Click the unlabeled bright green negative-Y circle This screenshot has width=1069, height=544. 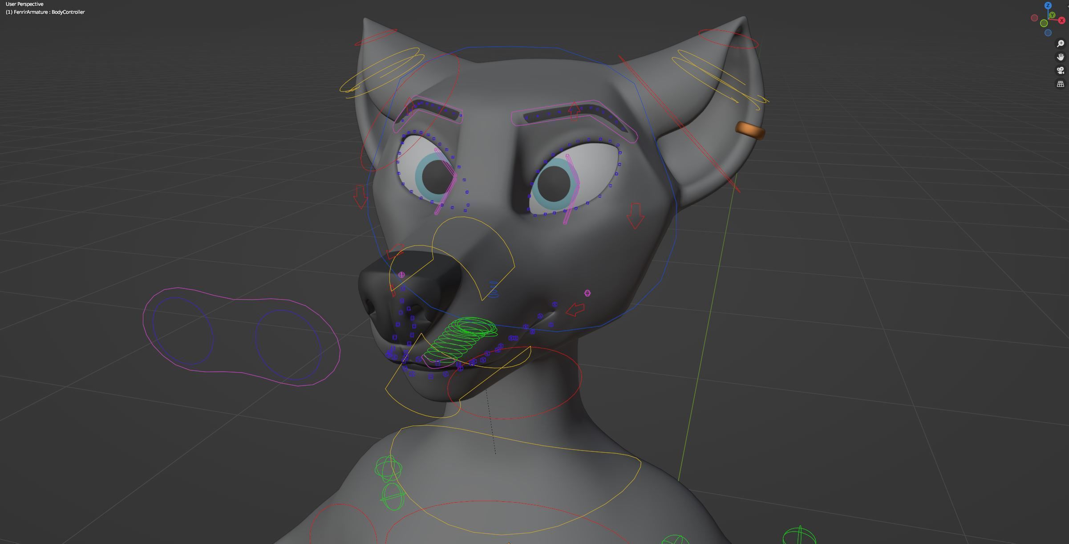pos(1044,23)
